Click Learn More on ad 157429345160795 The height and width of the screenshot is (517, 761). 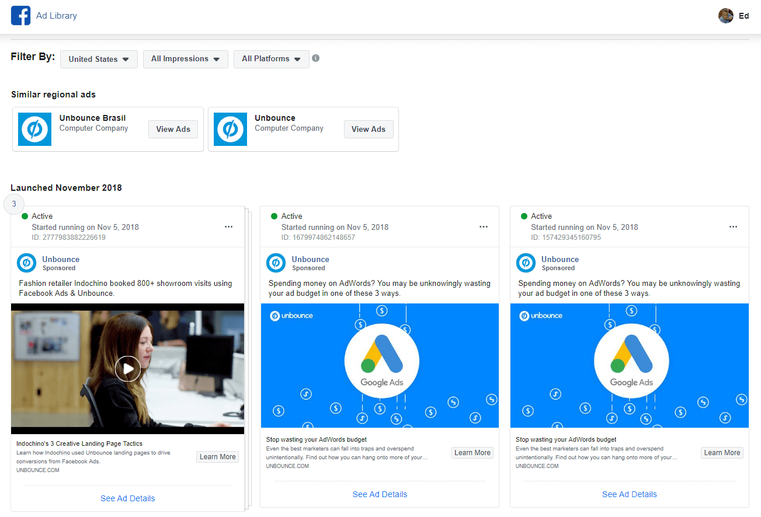pos(722,453)
